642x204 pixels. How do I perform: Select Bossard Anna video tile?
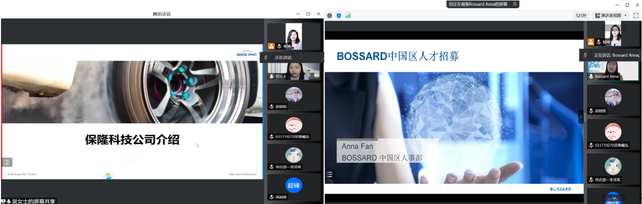[613, 71]
